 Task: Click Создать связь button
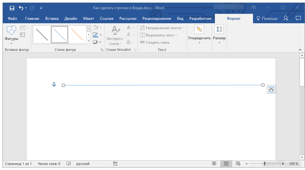coord(155,42)
